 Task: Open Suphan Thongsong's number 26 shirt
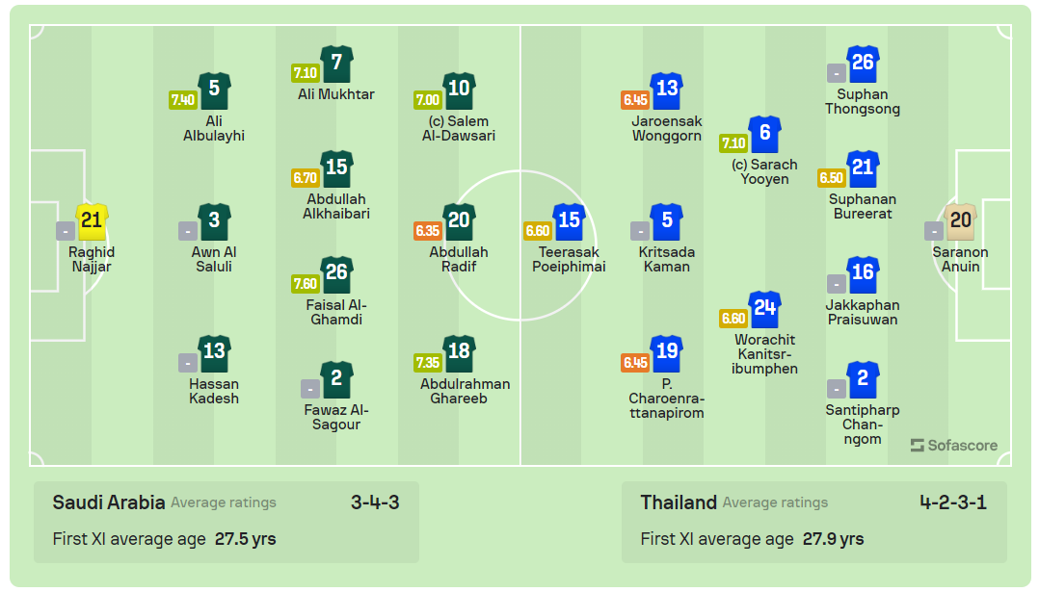tap(863, 64)
